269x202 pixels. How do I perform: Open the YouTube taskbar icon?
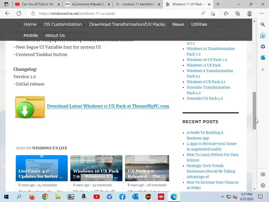tap(97, 197)
